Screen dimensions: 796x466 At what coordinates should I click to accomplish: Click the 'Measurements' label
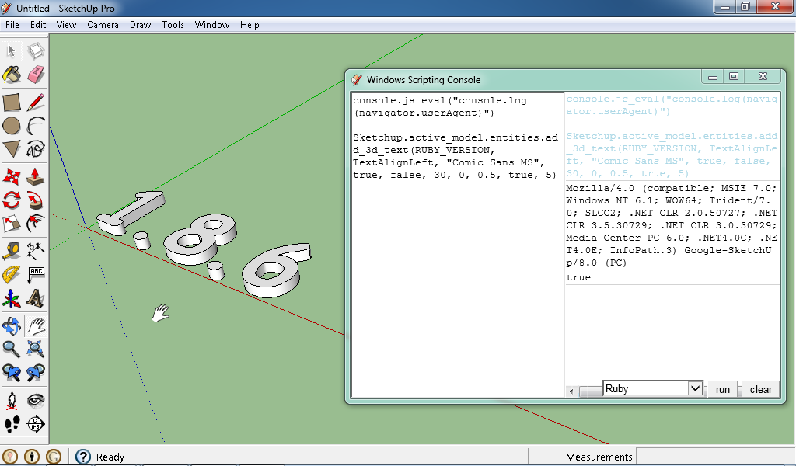(599, 457)
